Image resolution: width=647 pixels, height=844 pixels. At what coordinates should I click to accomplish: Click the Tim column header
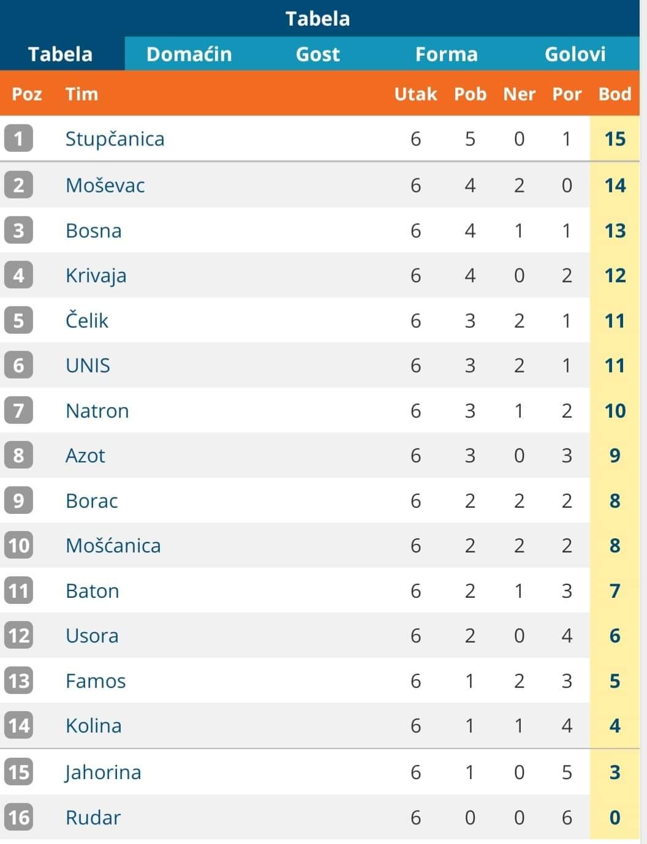81,94
